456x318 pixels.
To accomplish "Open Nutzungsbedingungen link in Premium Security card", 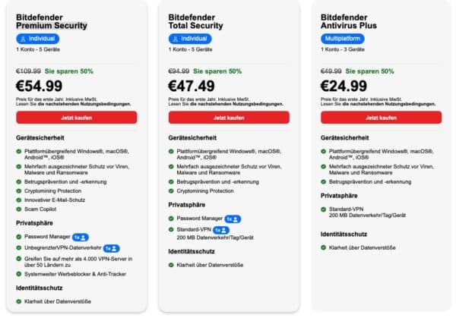I will (84, 104).
